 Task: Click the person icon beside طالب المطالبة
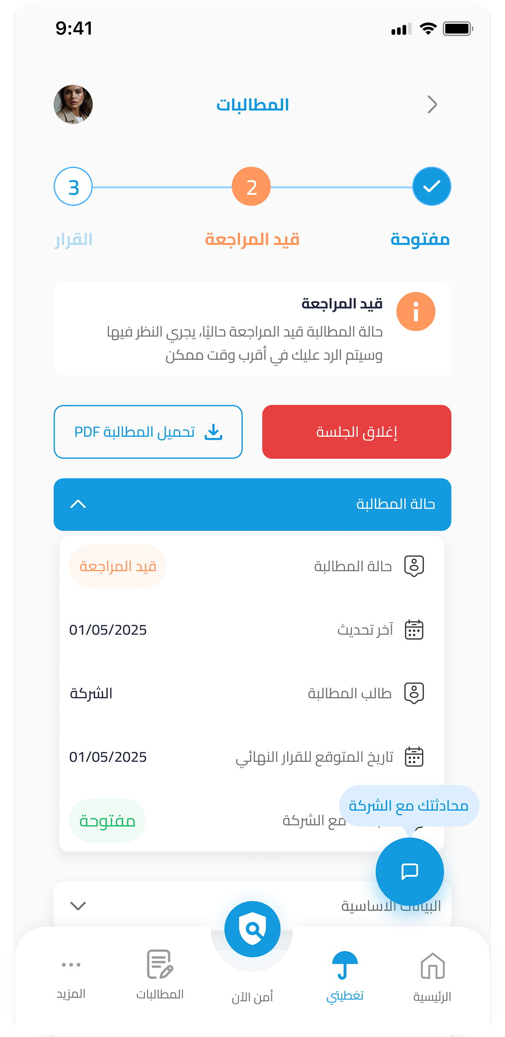pyautogui.click(x=414, y=693)
